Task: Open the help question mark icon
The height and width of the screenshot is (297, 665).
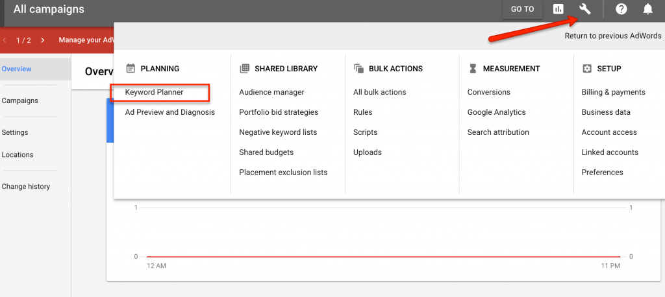Action: coord(621,9)
